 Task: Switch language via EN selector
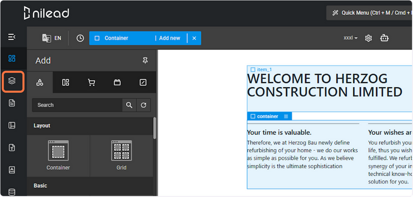(52, 38)
